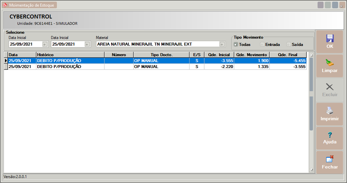Viewport: 347px width, 183px height.
Task: Open first Data Inicial date dropdown
Action: pyautogui.click(x=45, y=44)
